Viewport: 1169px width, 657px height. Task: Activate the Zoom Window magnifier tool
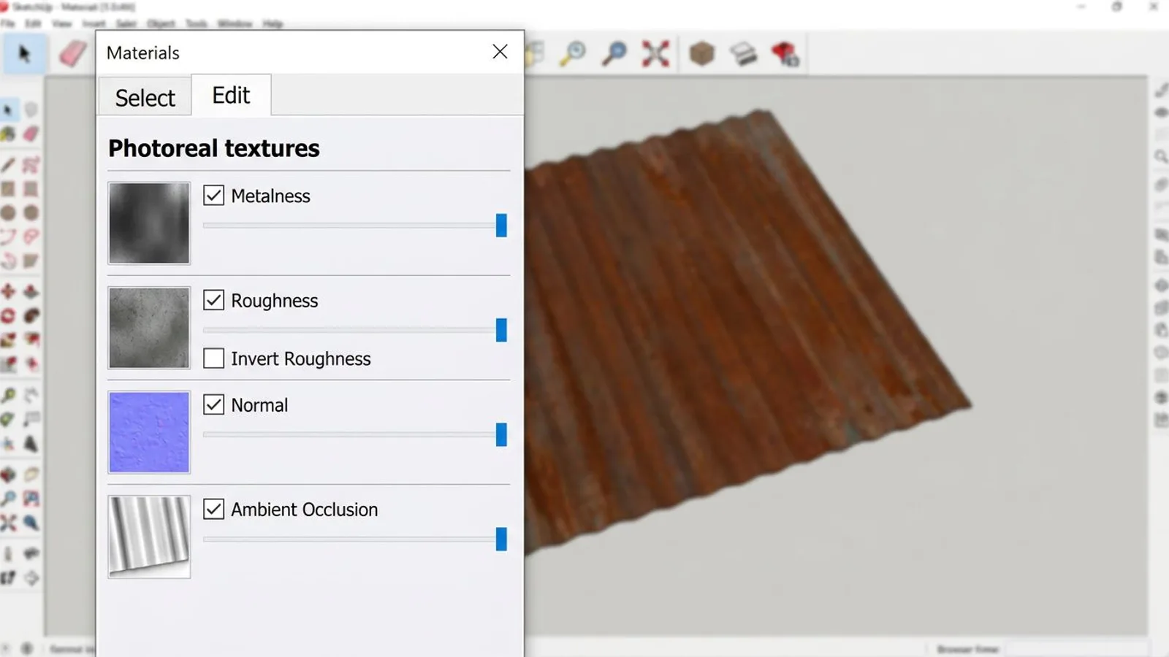(614, 53)
